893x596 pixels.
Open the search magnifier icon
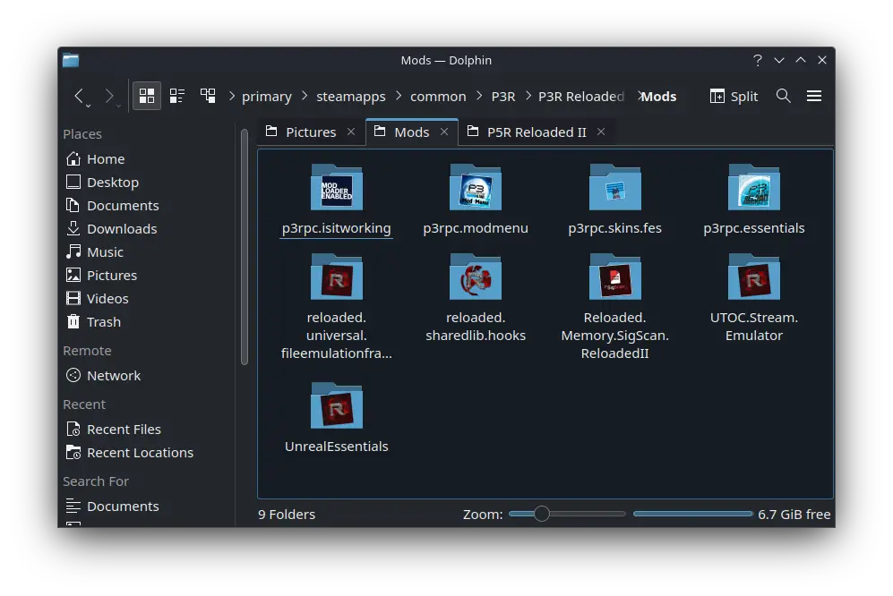click(x=784, y=96)
